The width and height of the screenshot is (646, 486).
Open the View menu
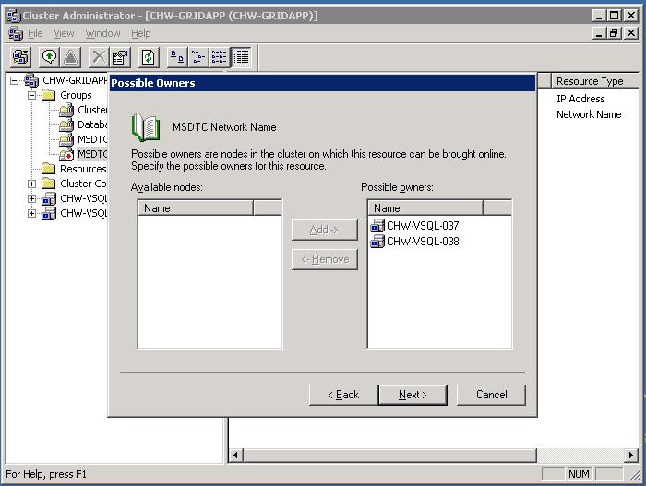coord(64,33)
